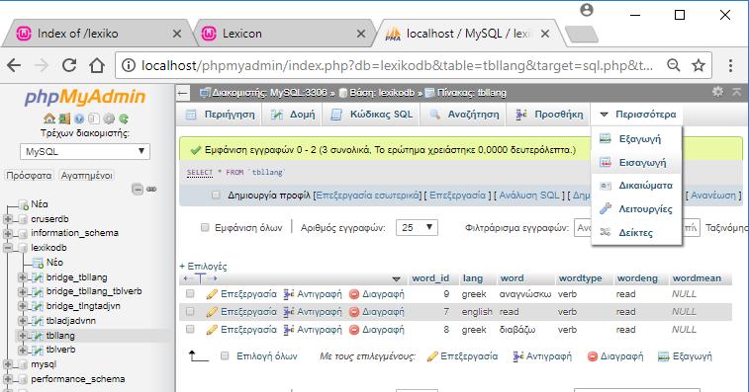Collapse all tree nodes icon
Screen dimensions: 749x392
click(138, 190)
